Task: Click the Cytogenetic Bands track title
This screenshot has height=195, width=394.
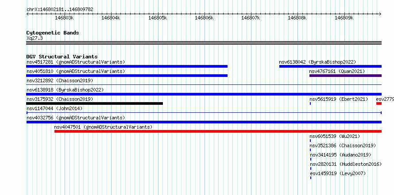Action: pyautogui.click(x=53, y=33)
